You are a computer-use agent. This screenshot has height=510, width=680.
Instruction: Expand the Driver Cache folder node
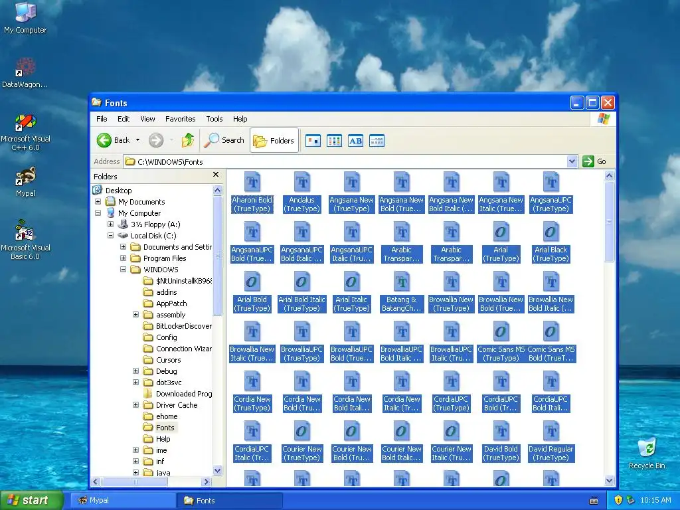pos(135,404)
